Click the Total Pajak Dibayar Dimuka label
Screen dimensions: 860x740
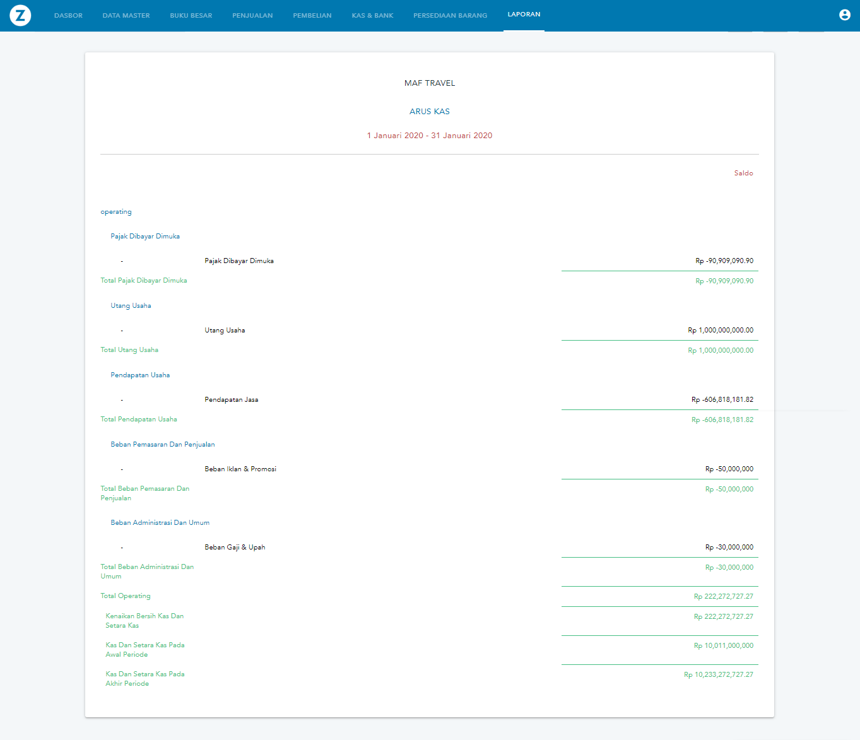tap(144, 281)
